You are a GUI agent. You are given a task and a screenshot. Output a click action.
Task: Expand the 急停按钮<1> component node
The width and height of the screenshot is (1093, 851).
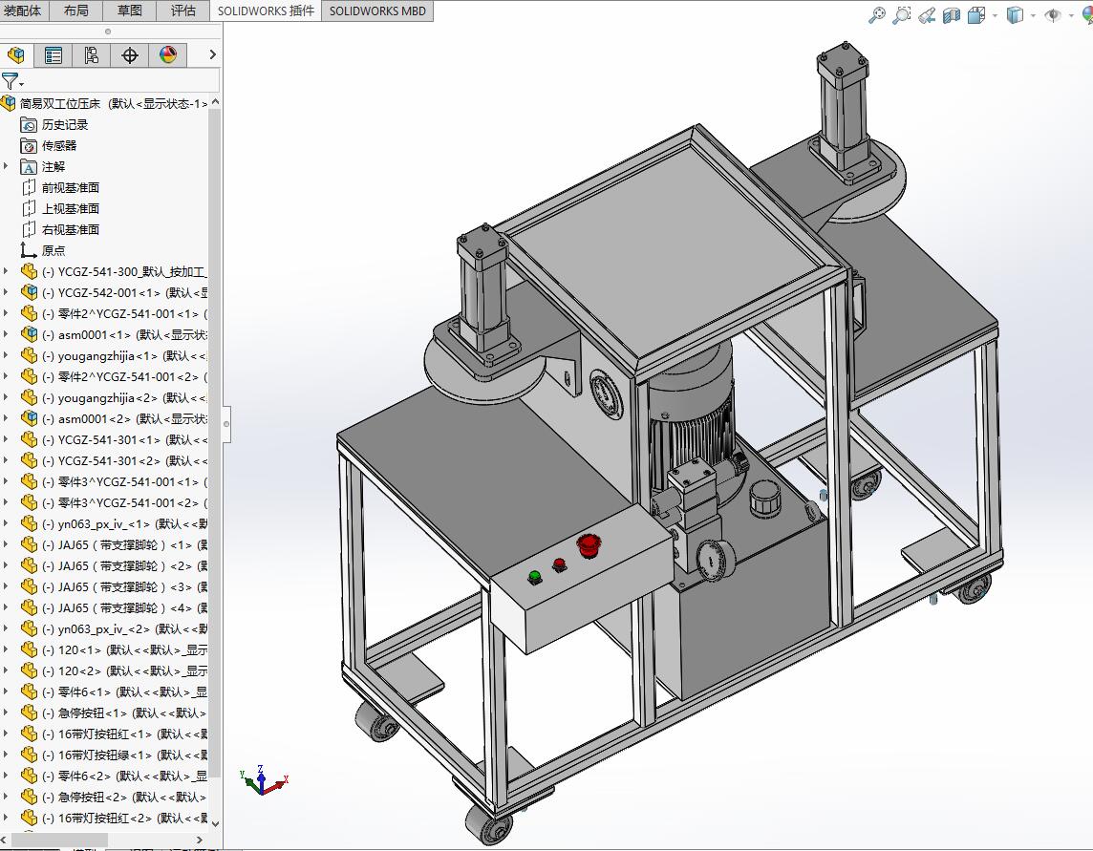pyautogui.click(x=6, y=713)
